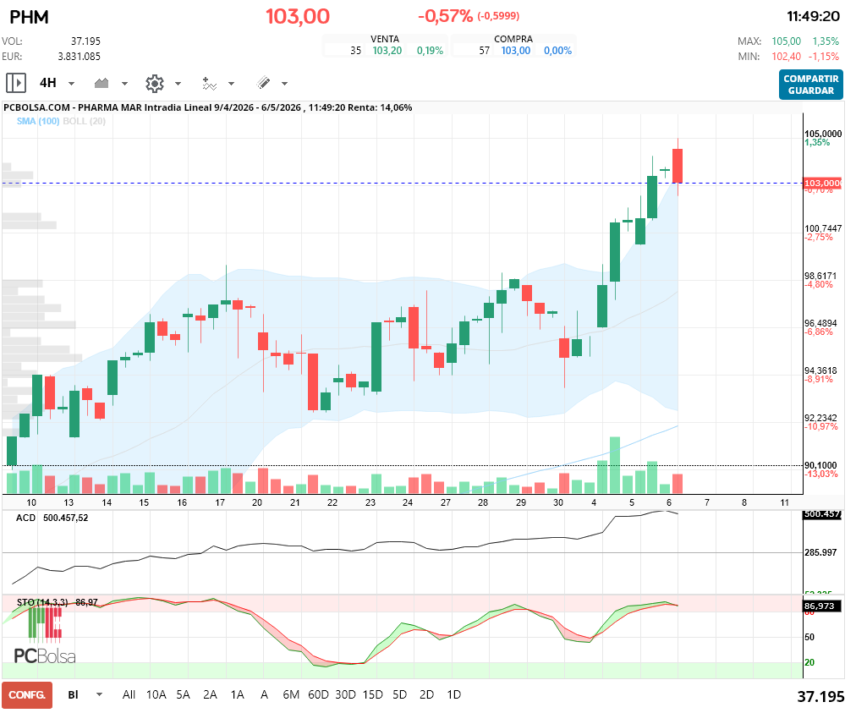Click the MAX value 105,00

pyautogui.click(x=786, y=41)
